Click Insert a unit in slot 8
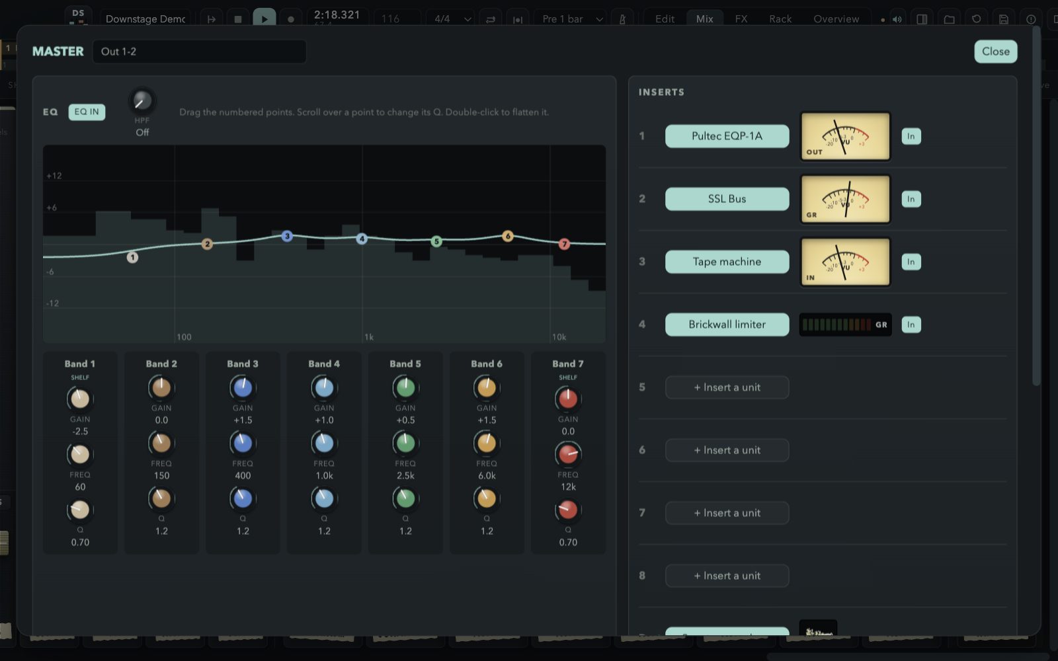The height and width of the screenshot is (661, 1058). (x=727, y=576)
